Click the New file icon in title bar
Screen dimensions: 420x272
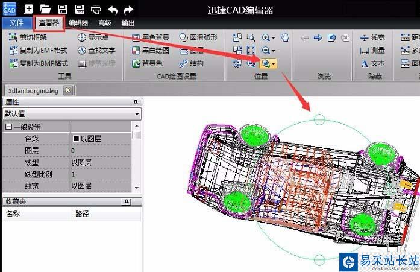28,10
